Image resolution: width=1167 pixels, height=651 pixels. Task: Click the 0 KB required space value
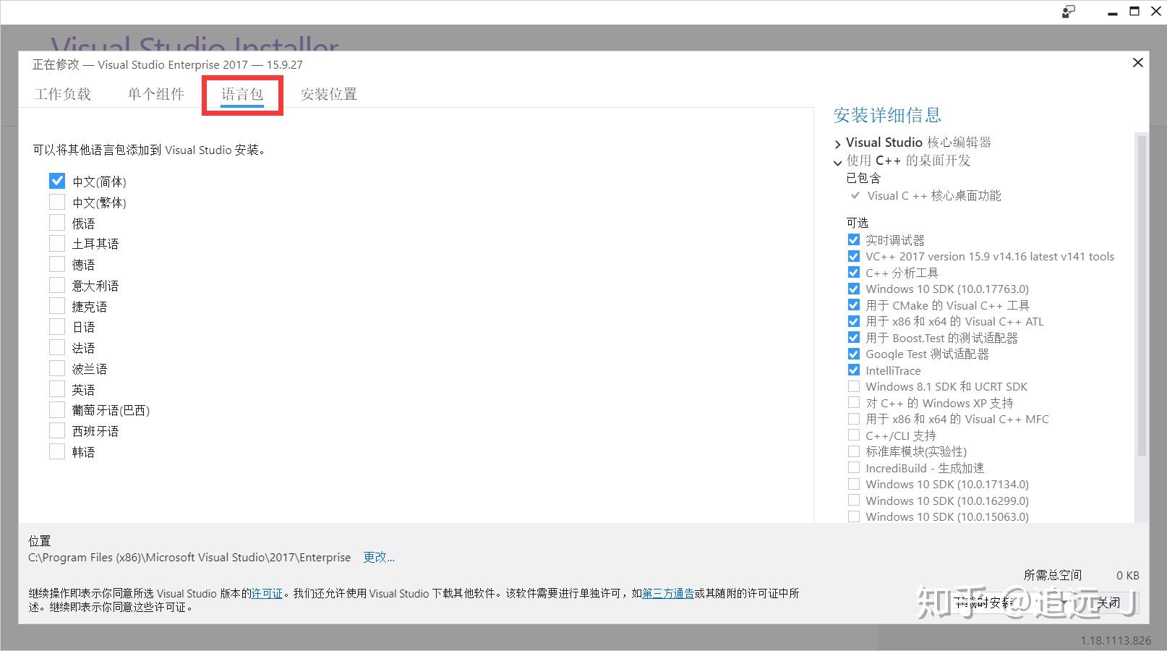point(1128,576)
